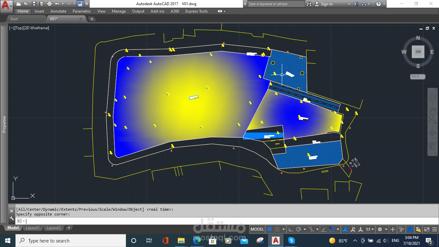
Task: Click the Help question mark icon
Action: (379, 4)
